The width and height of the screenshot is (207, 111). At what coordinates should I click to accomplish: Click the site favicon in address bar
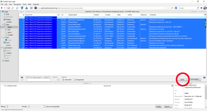pyautogui.click(x=35, y=8)
